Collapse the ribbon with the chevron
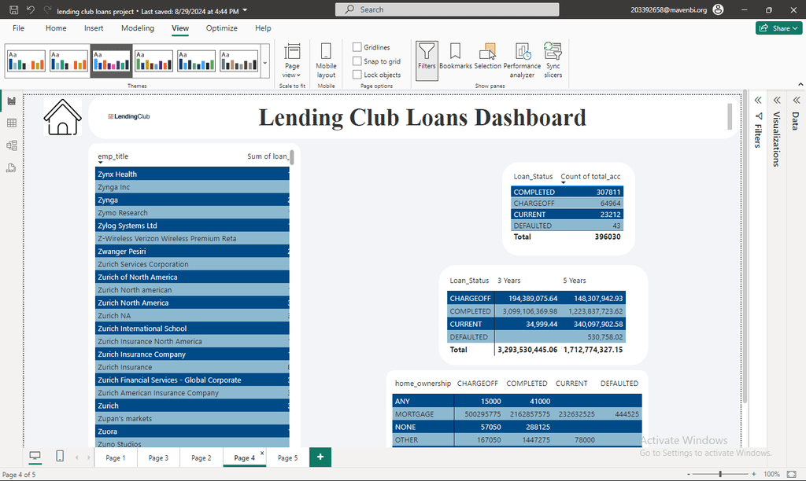Screen dimensions: 806x481 click(800, 84)
